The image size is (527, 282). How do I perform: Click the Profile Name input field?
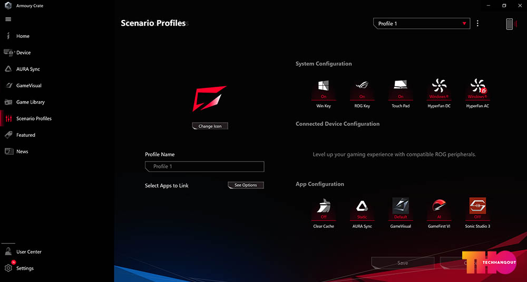click(x=204, y=166)
